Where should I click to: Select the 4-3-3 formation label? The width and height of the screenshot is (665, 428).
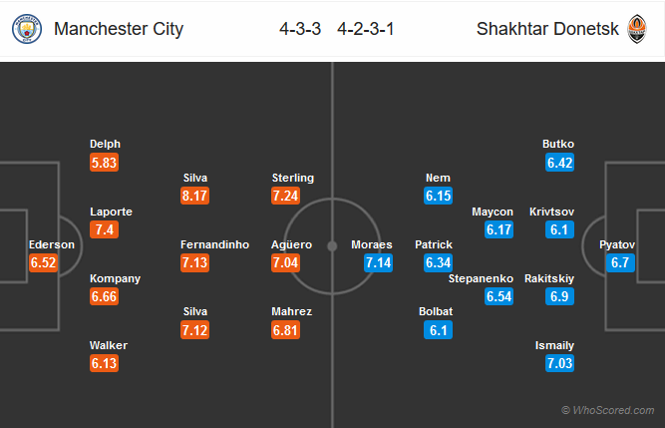click(x=300, y=29)
